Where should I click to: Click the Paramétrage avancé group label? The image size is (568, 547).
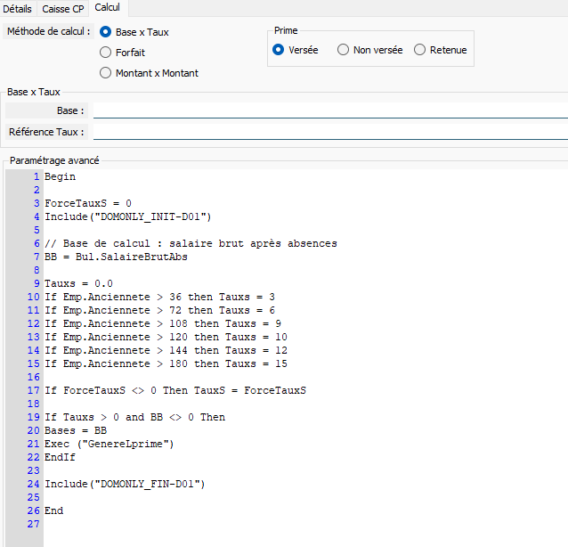click(x=54, y=160)
